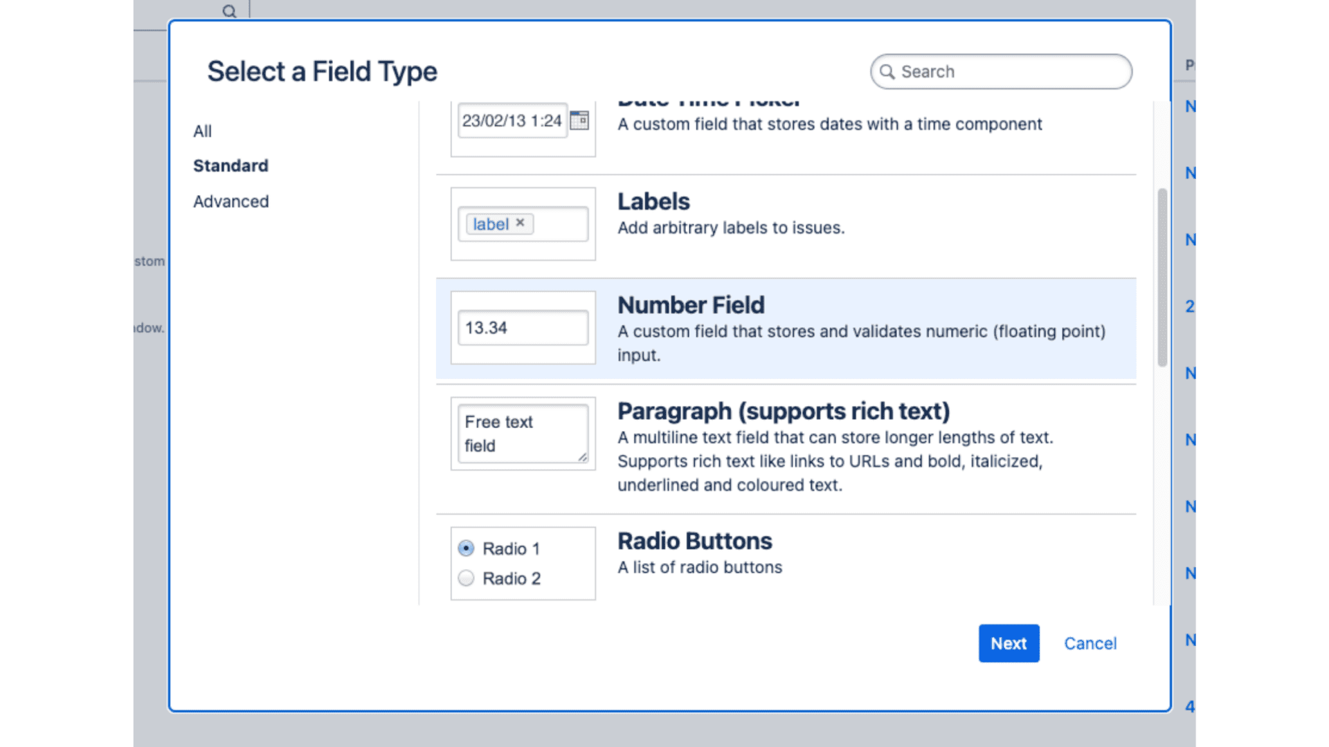Click the 13.34 number preview box
Screen dimensions: 1329x747
[x=522, y=327]
